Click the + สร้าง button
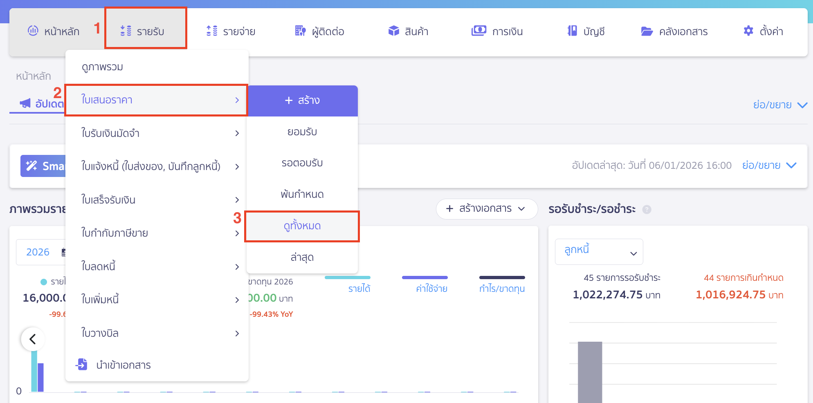 coord(302,101)
